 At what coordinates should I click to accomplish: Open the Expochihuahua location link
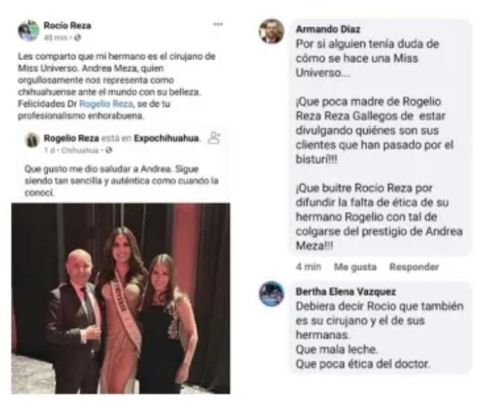tap(166, 138)
